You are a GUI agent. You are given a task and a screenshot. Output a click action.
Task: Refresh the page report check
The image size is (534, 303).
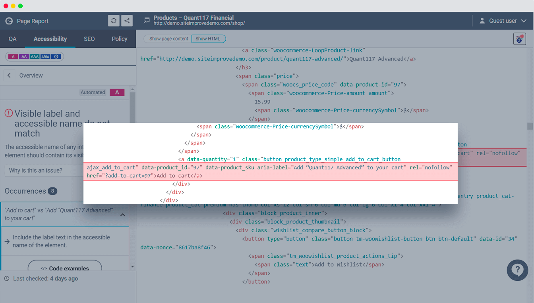click(114, 21)
